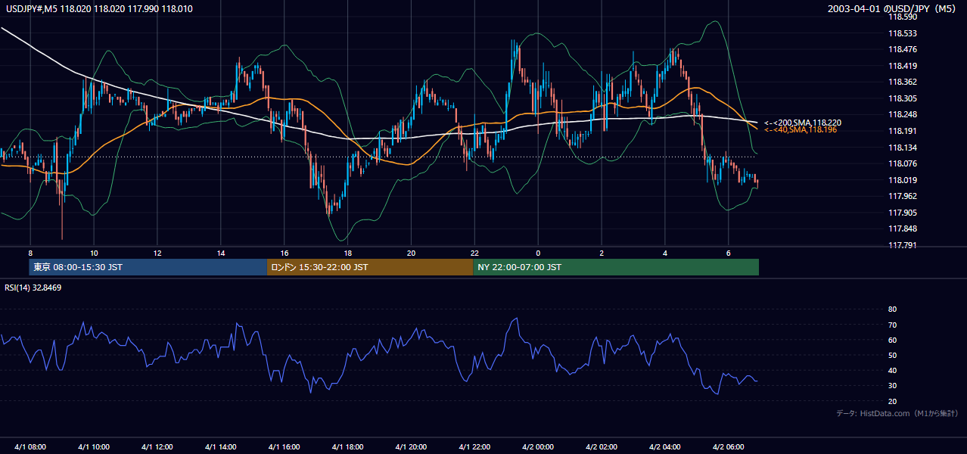Click price axis value 118.191

[903, 131]
